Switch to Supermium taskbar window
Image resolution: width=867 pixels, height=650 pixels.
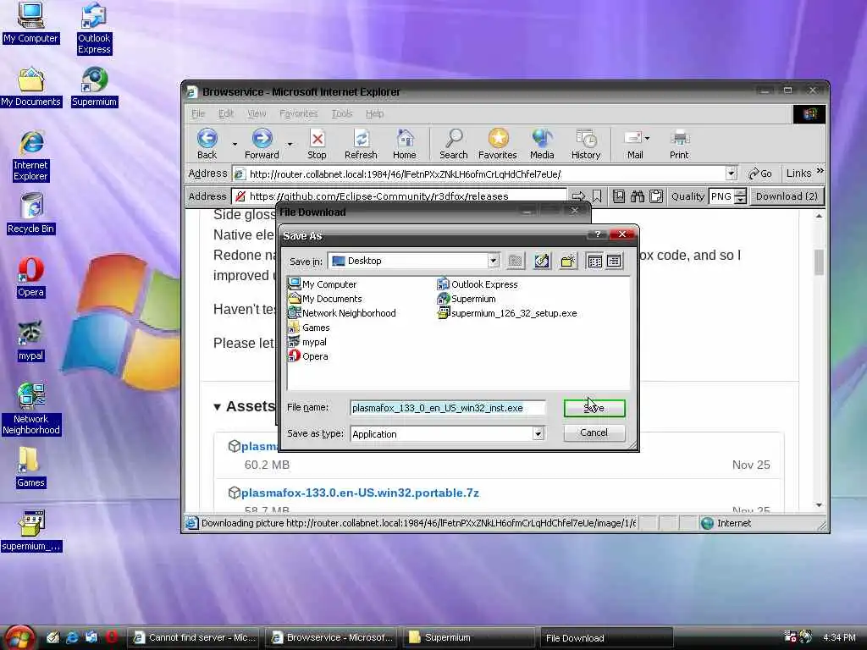467,638
